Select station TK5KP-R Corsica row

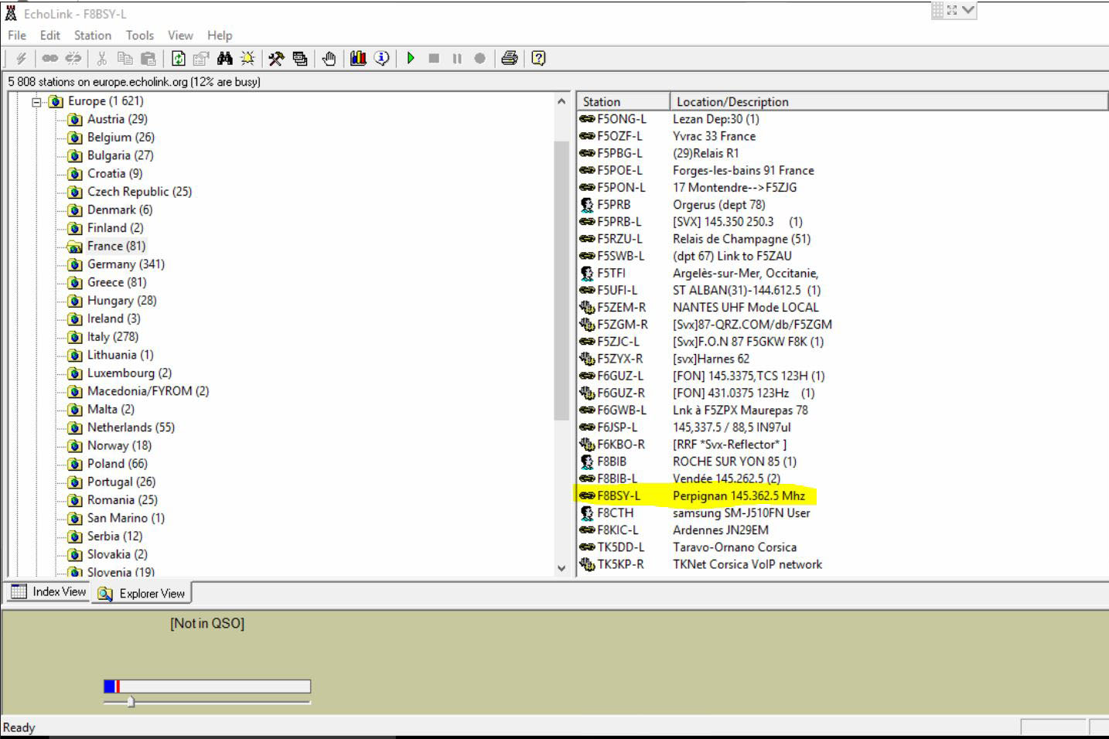coord(701,564)
